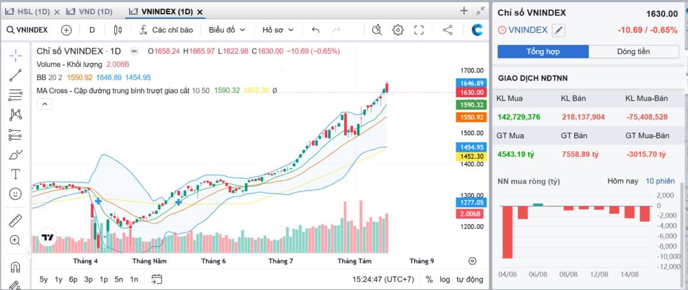Expand the 'Hồ sơ' dropdown
The image size is (688, 290).
tap(278, 30)
